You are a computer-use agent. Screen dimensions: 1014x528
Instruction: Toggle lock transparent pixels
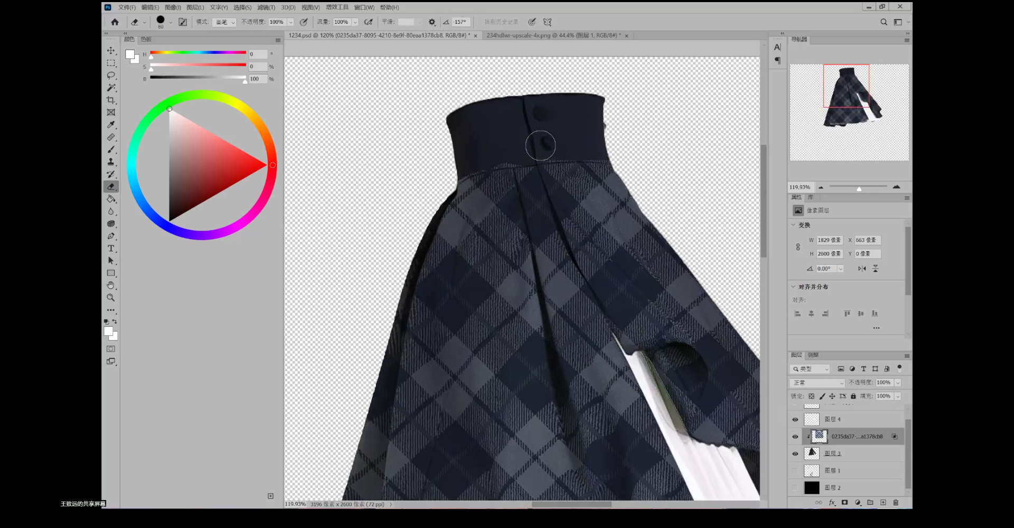pos(811,396)
